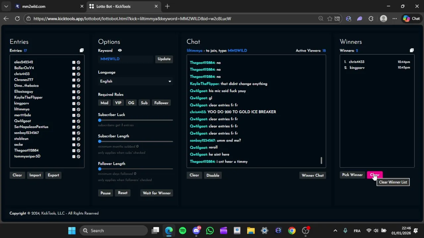Remove Thegoat112884 with the minus icon
Image resolution: width=424 pixels, height=238 pixels.
(74, 151)
